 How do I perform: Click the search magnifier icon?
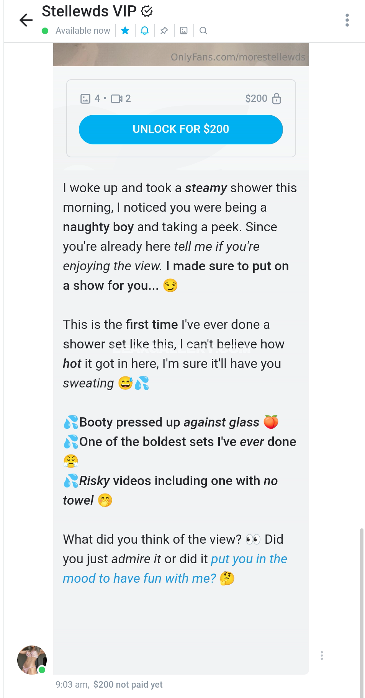[203, 31]
